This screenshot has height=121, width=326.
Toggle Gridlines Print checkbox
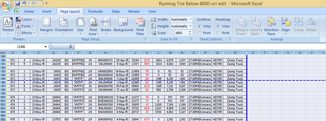point(199,33)
